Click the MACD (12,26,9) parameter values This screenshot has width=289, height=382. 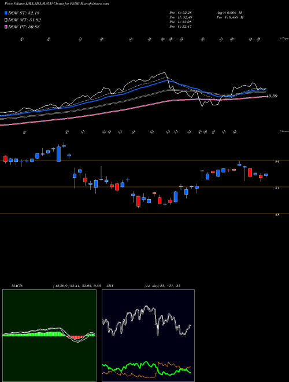[x=77, y=286]
